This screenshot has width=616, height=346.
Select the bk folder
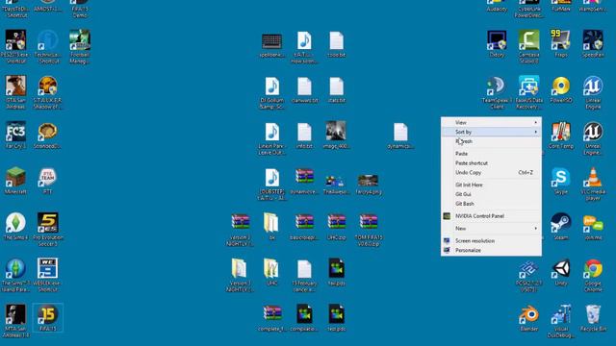[271, 227]
